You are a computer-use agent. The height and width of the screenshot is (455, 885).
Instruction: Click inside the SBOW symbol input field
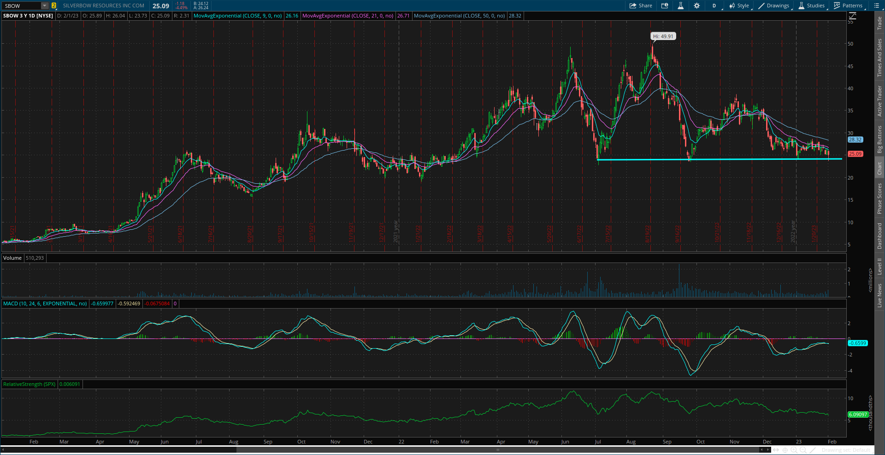pos(21,6)
